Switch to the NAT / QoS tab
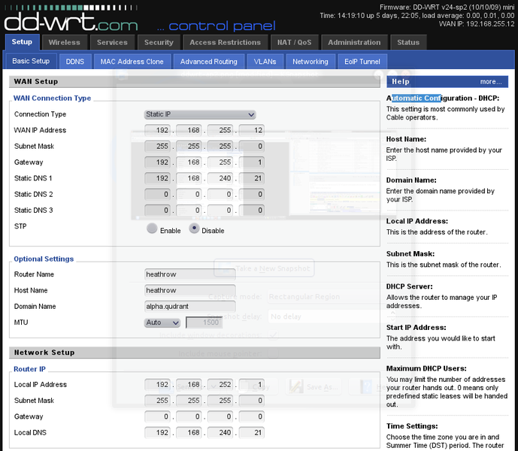Screen dimensions: 518x451 coord(294,42)
